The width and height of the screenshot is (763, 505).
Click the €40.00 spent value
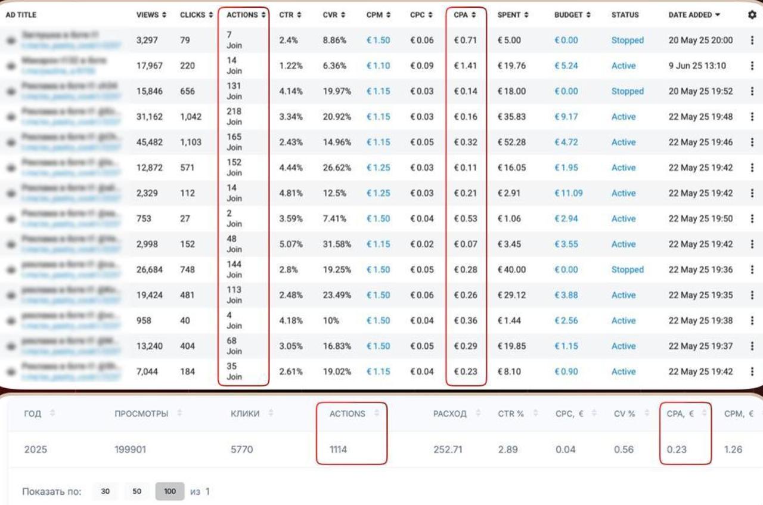click(511, 269)
